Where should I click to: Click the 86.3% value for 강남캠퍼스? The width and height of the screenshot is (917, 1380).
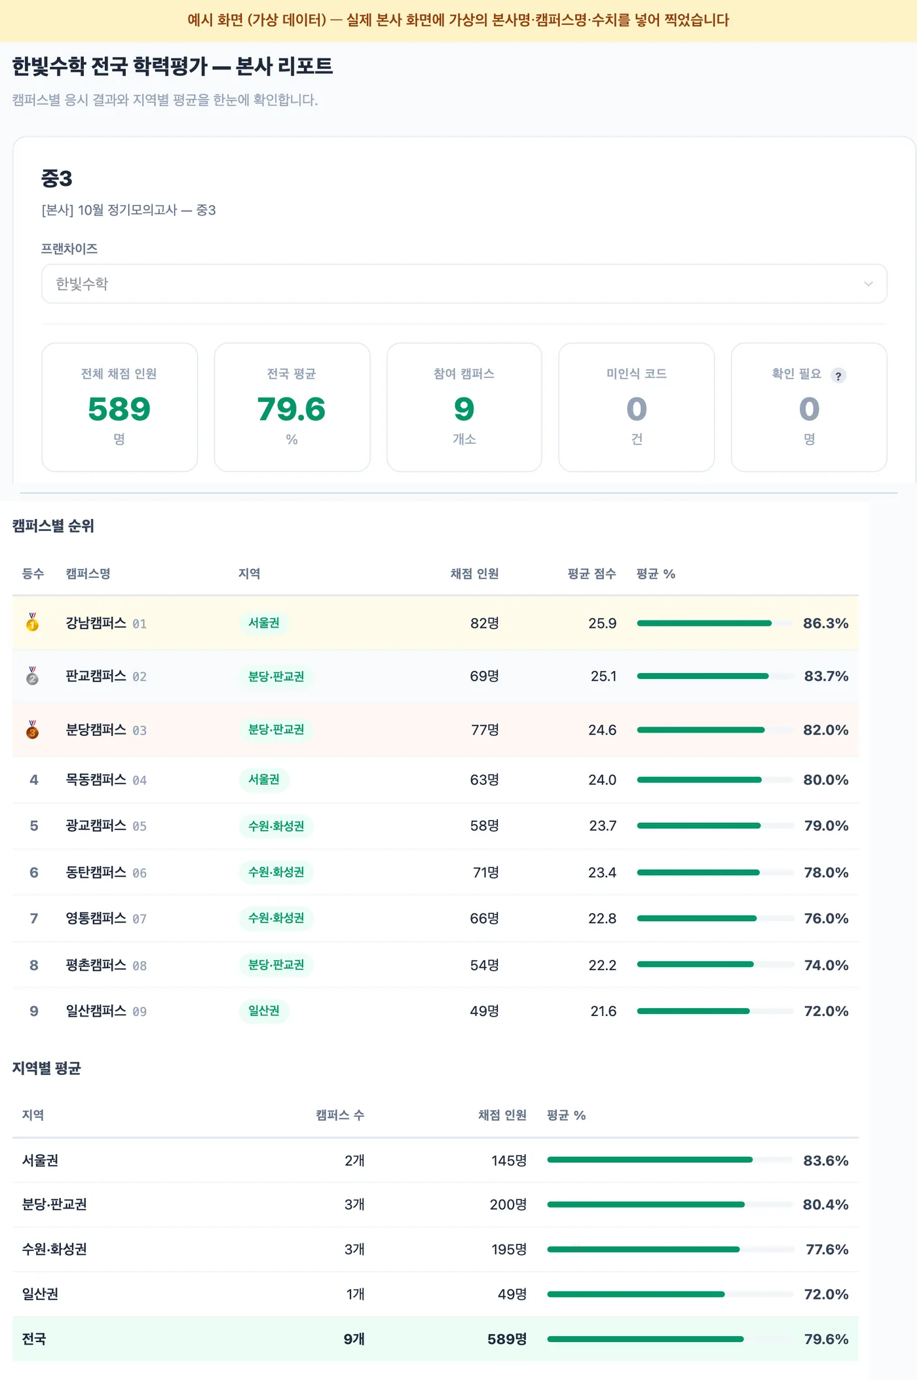pyautogui.click(x=825, y=623)
